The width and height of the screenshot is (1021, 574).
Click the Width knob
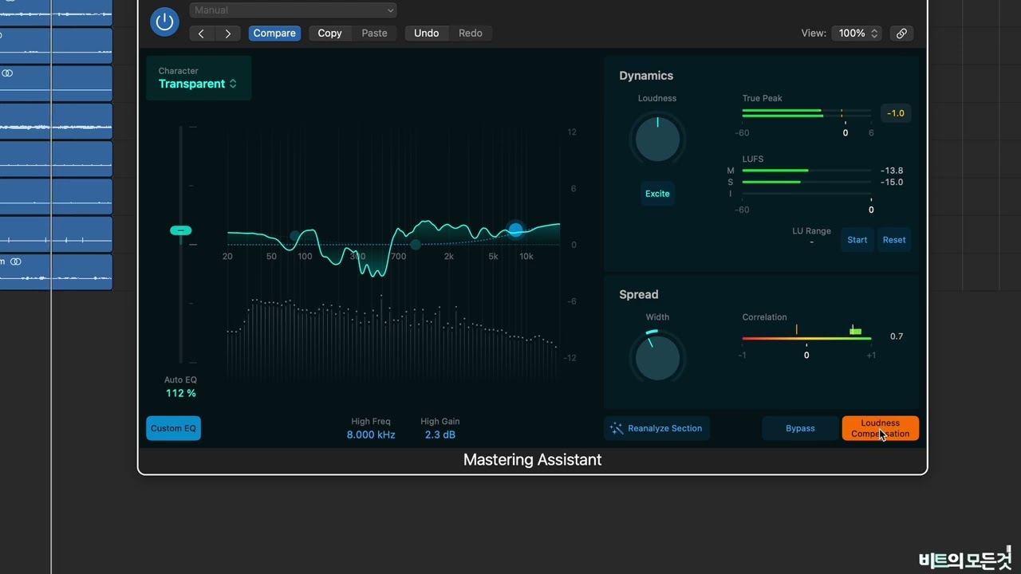[657, 357]
